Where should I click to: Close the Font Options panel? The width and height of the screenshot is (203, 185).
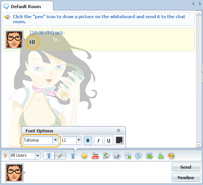click(118, 130)
